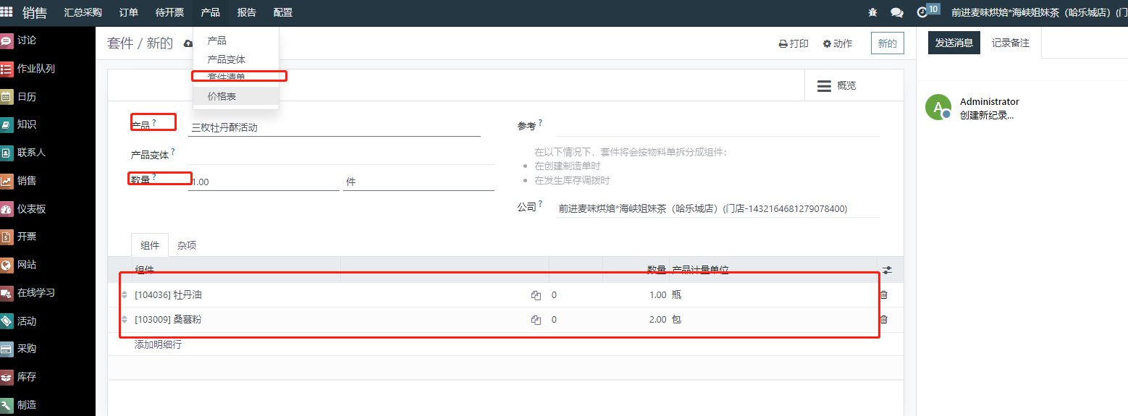This screenshot has height=416, width=1128.
Task: Open the 配置 menu in the top bar
Action: pyautogui.click(x=283, y=12)
